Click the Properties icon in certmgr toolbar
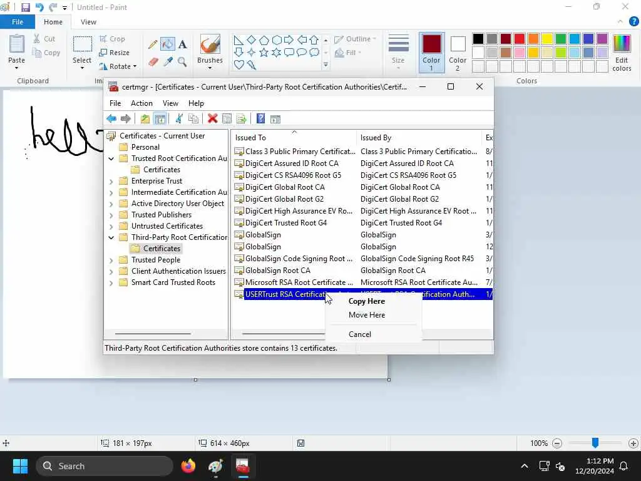641x481 pixels. (227, 119)
